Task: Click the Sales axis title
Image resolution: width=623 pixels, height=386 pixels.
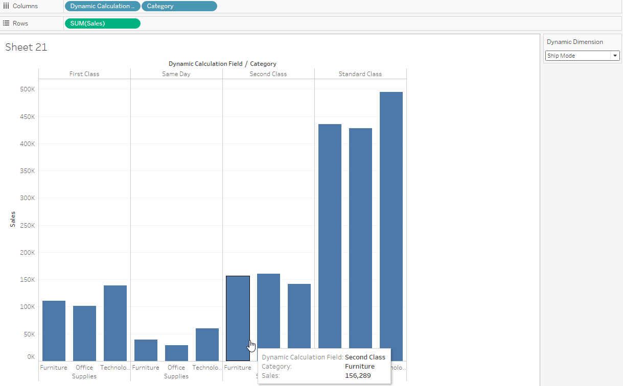Action: (13, 219)
